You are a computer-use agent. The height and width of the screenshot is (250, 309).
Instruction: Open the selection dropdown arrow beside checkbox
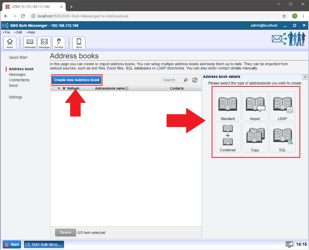[x=59, y=88]
